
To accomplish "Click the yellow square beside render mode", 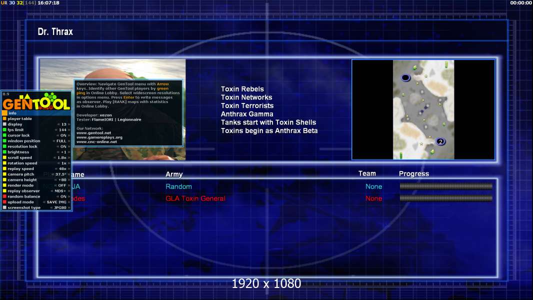I will (4, 185).
